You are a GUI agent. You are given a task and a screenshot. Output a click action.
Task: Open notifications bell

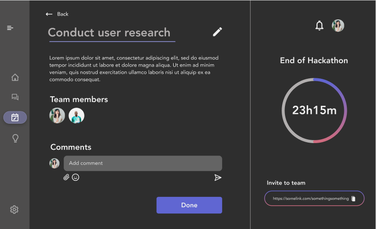pyautogui.click(x=319, y=26)
